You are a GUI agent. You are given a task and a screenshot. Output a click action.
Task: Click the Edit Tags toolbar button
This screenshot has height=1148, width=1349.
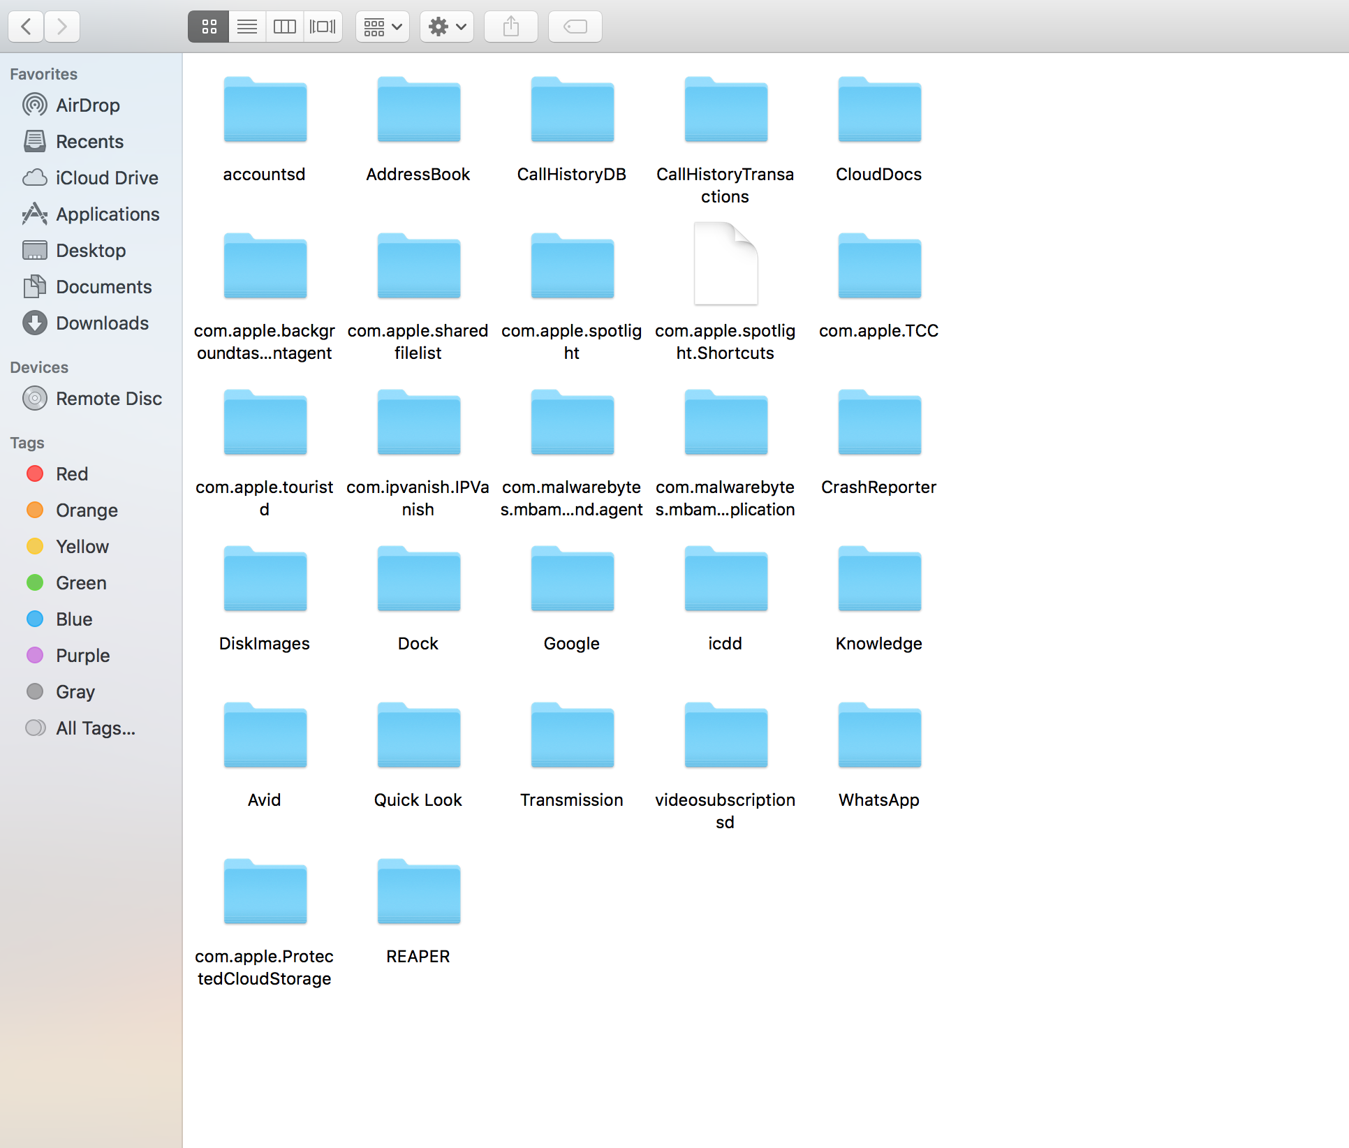[575, 27]
